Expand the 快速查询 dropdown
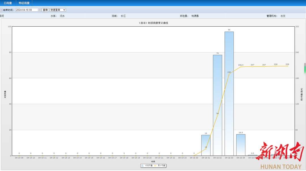This screenshot has width=306, height=171. click(58, 10)
